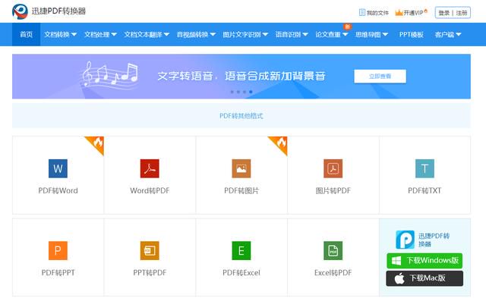Click the 迅捷PDF转换器 header title text

[58, 11]
